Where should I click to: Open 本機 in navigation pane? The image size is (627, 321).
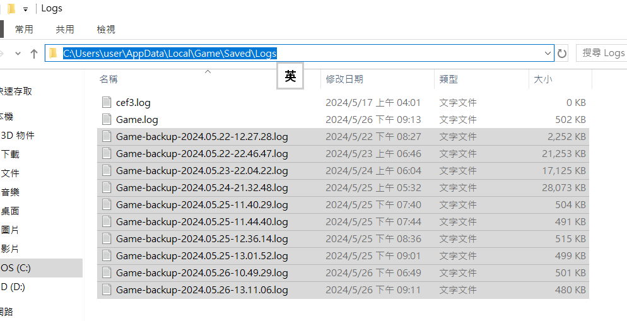pyautogui.click(x=7, y=116)
